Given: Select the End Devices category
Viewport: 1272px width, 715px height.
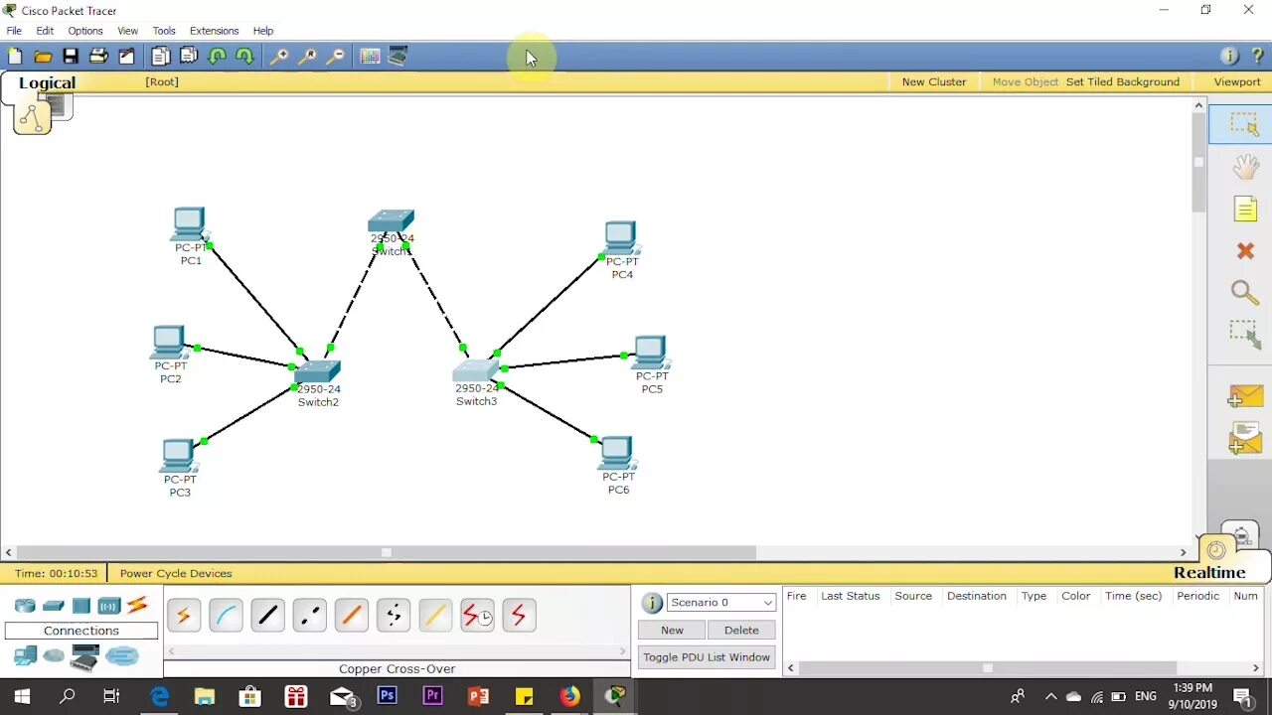Looking at the screenshot, I should point(25,655).
